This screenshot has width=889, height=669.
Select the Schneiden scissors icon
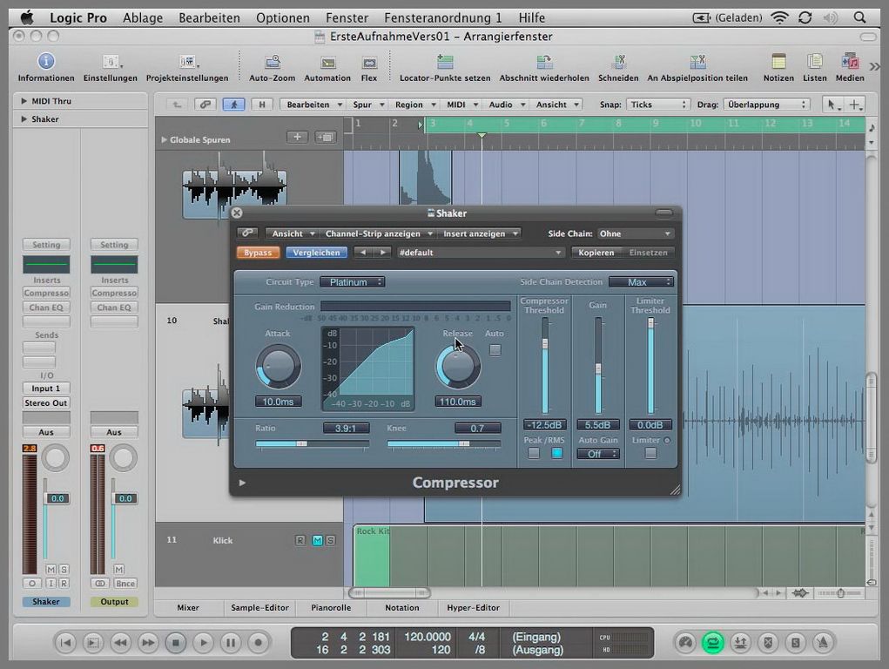618,61
